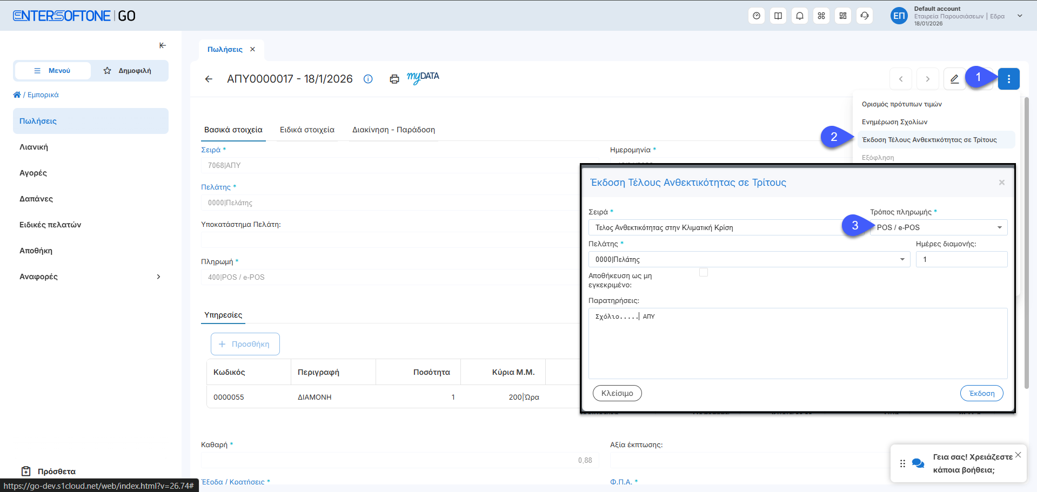The width and height of the screenshot is (1037, 492).
Task: Open the three-dot more actions menu
Action: pos(1008,79)
